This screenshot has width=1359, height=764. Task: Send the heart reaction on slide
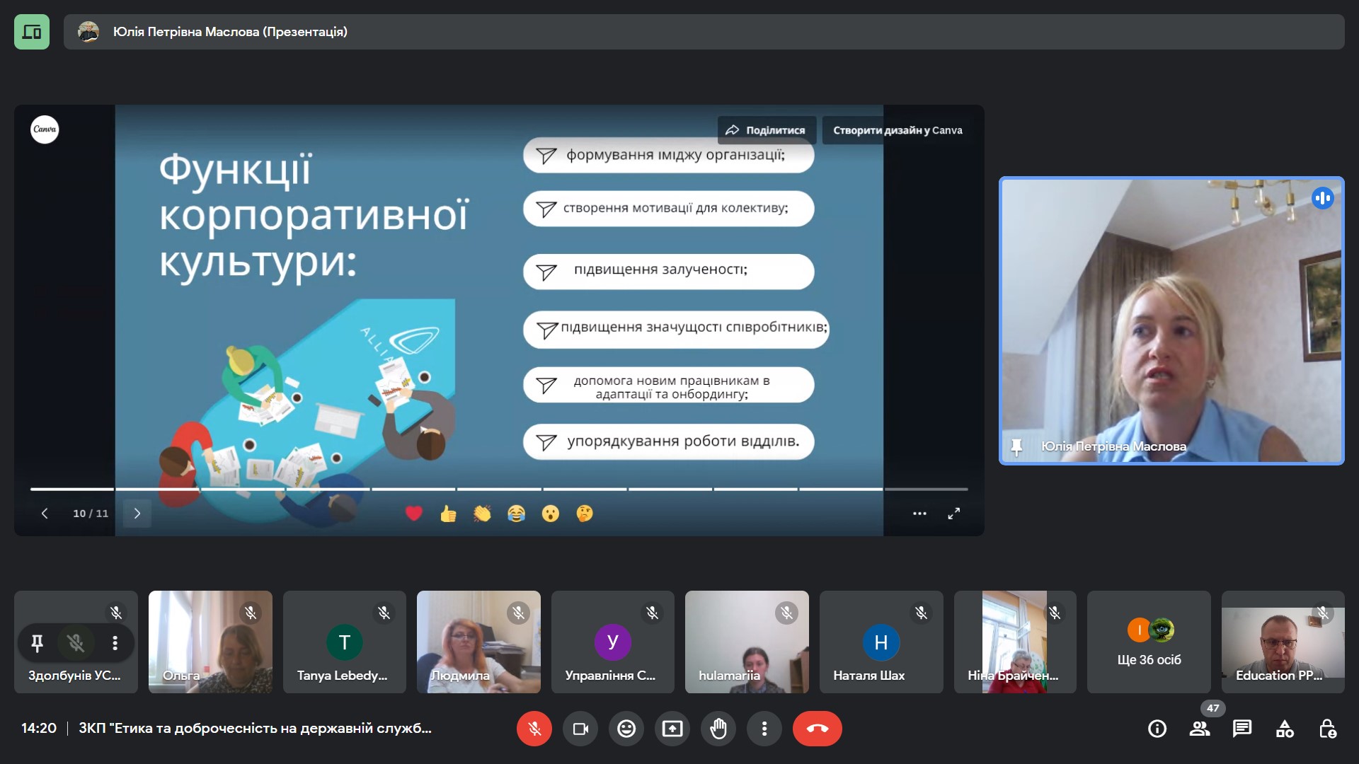(x=414, y=514)
